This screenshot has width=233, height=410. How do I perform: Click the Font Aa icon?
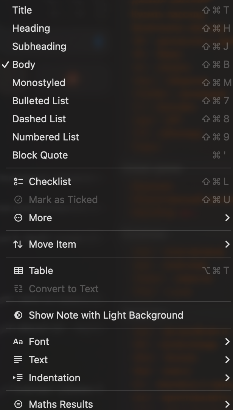tap(18, 342)
